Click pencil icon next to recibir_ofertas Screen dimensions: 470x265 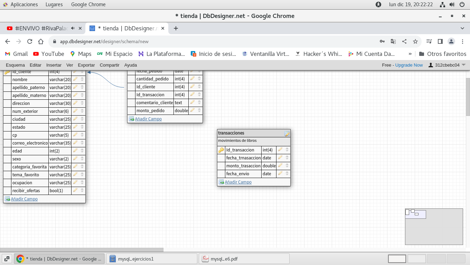[75, 190]
